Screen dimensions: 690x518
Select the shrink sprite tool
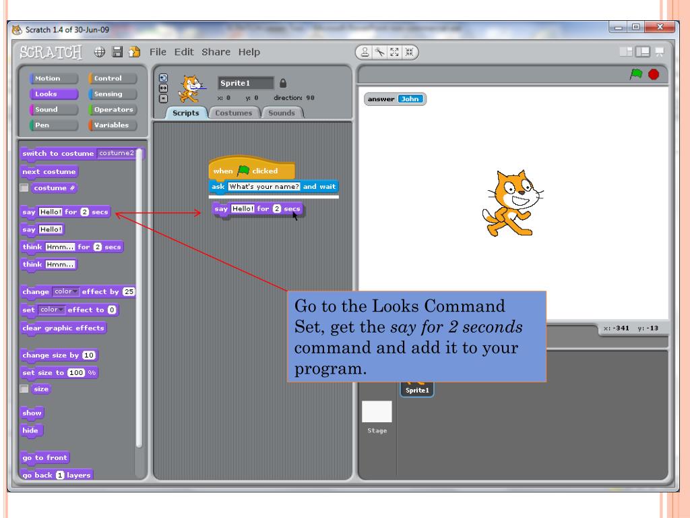pyautogui.click(x=409, y=53)
